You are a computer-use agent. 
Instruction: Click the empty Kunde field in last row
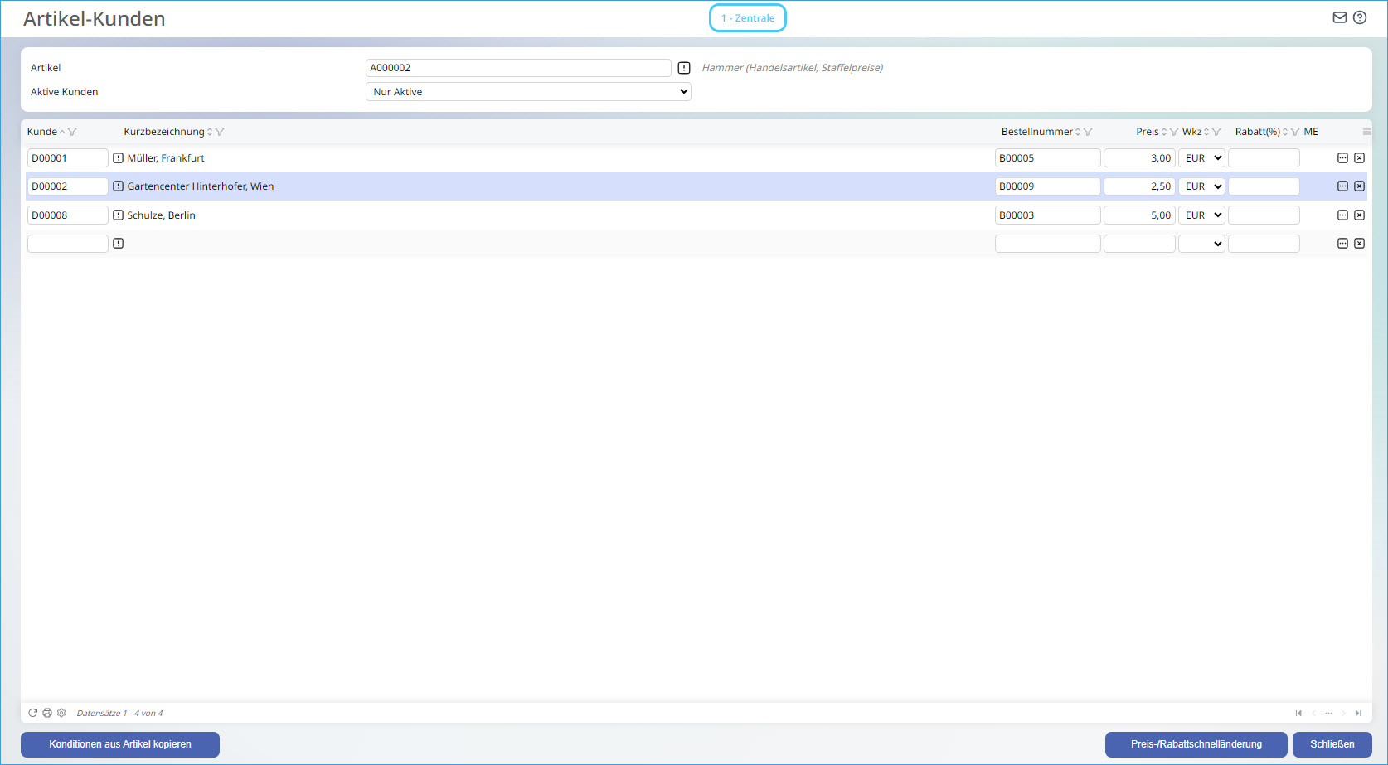click(x=68, y=244)
